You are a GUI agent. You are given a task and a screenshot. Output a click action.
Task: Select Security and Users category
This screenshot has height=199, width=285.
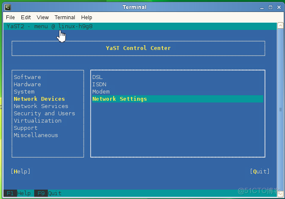[x=44, y=114]
